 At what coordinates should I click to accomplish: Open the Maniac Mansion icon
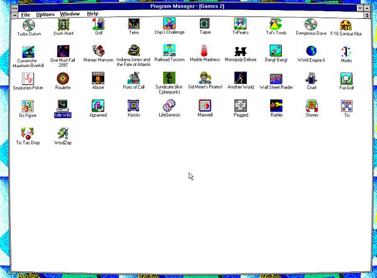click(x=98, y=51)
